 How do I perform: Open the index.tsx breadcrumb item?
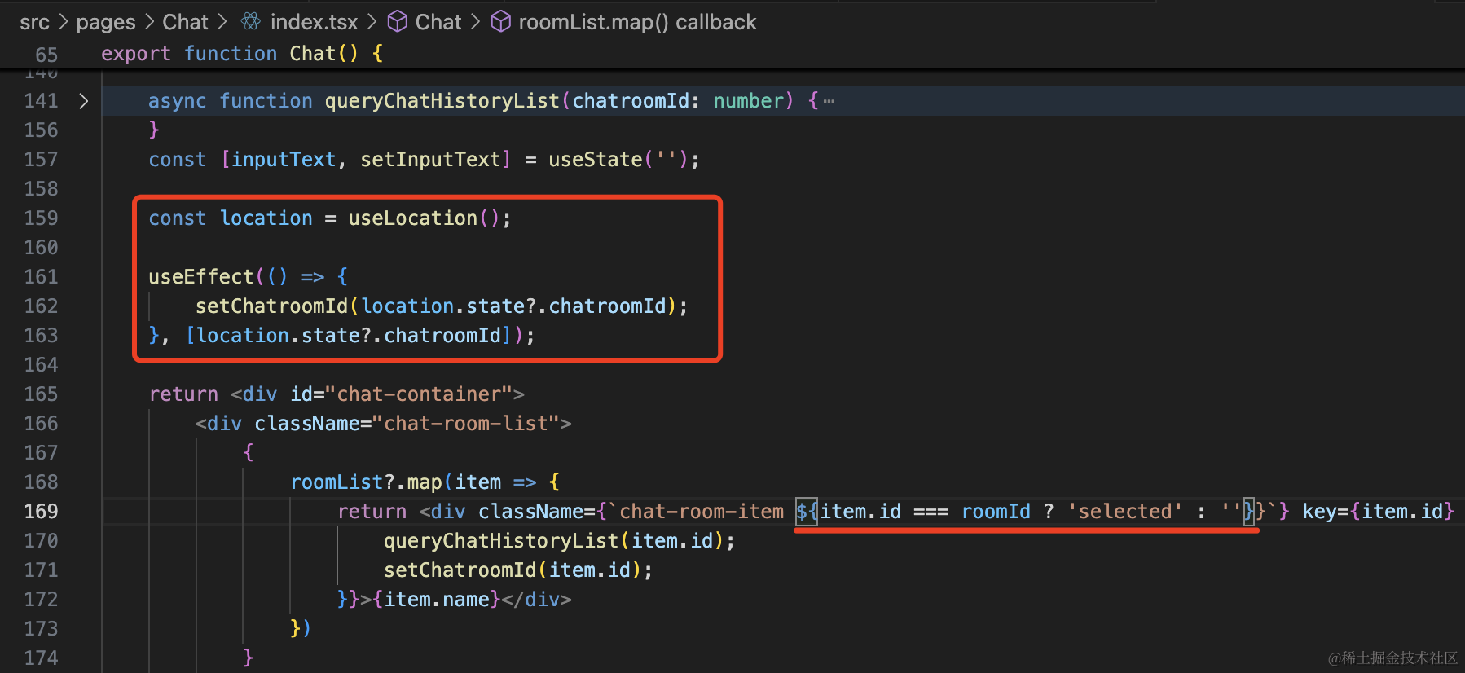point(314,22)
